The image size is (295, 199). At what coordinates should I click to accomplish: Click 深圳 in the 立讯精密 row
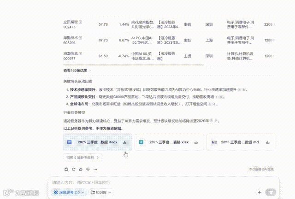pos(209,24)
